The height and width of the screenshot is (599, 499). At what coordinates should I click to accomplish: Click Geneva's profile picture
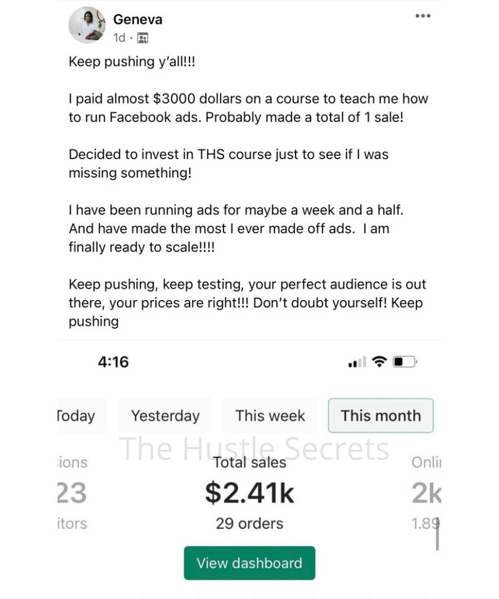point(87,25)
